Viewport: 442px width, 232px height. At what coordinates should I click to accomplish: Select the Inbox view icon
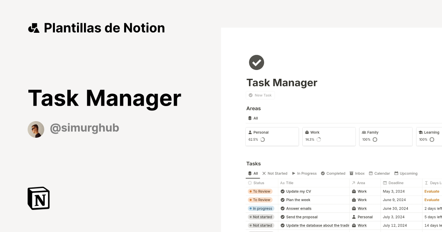tap(351, 173)
